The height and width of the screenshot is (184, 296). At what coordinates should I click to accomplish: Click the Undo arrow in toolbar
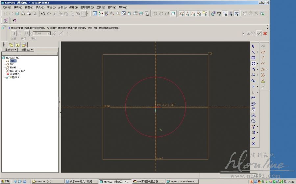[x=43, y=13]
